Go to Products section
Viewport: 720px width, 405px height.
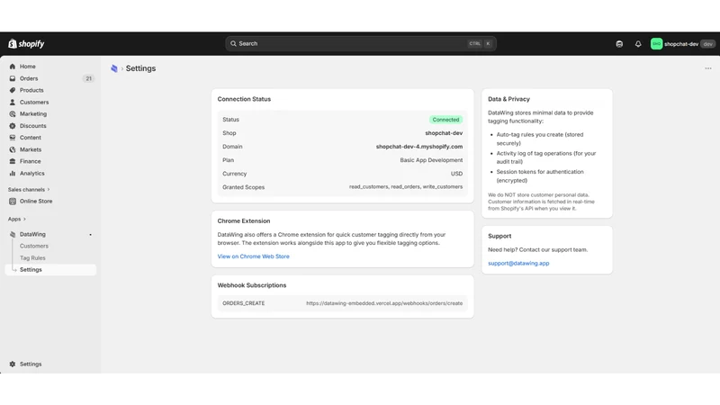31,91
